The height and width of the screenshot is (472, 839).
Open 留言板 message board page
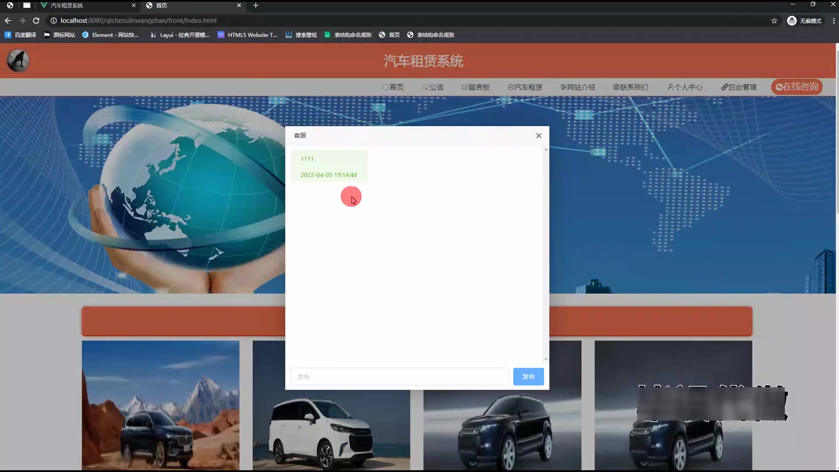click(475, 87)
